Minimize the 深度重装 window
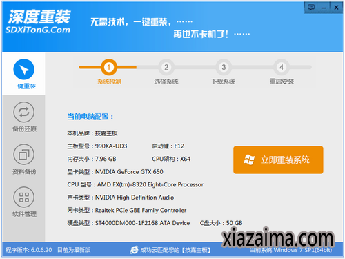The image size is (345, 259). 324,8
